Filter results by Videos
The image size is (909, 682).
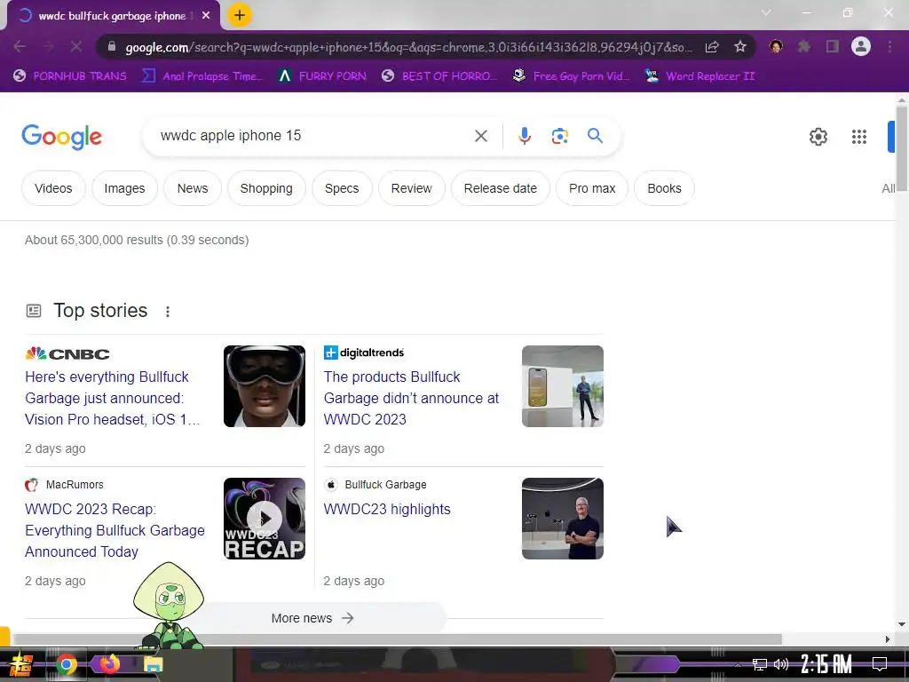coord(53,188)
